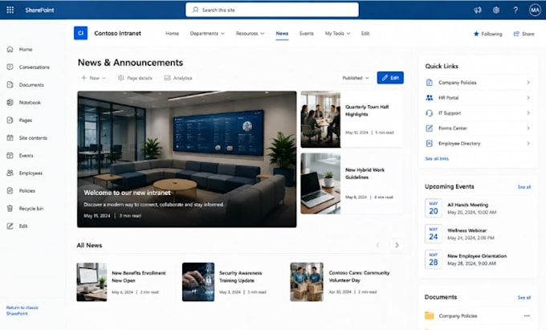
Task: Open the See all links link
Action: tap(437, 159)
